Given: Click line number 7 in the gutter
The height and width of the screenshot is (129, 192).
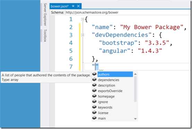Looking at the screenshot, I should [x=71, y=67].
